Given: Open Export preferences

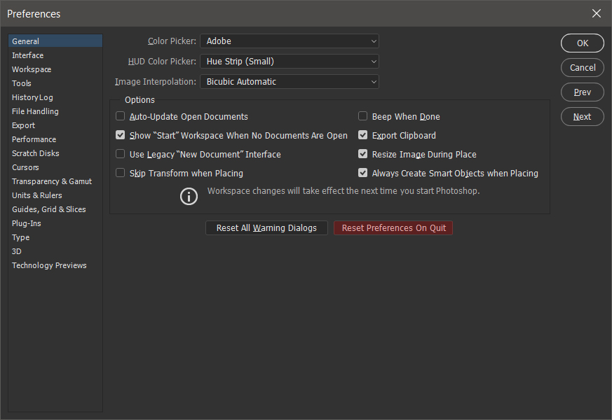Looking at the screenshot, I should pos(55,125).
